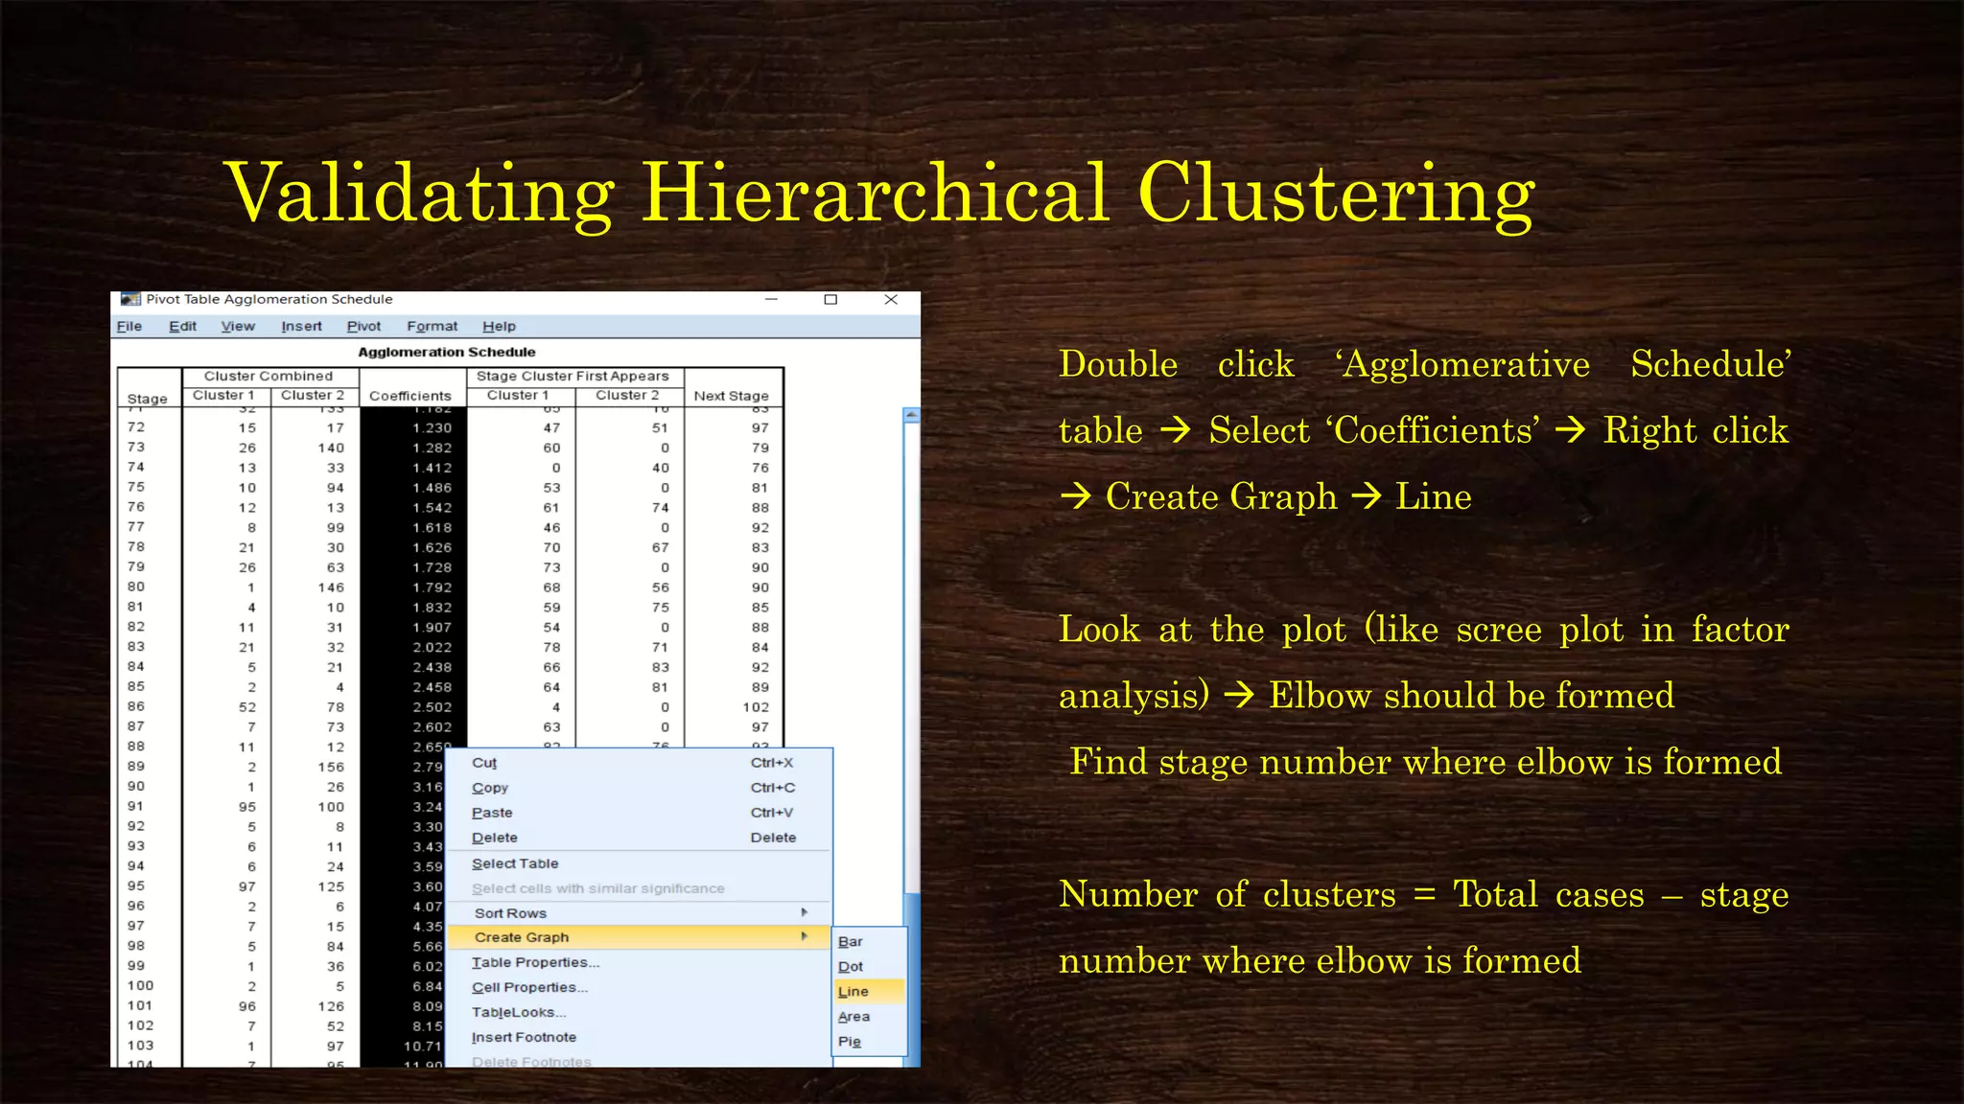Open TableLooks from context menu

click(x=640, y=1012)
